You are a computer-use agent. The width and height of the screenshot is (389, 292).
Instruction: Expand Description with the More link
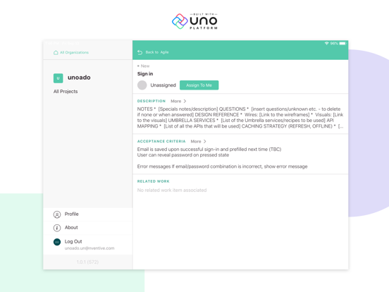click(175, 101)
